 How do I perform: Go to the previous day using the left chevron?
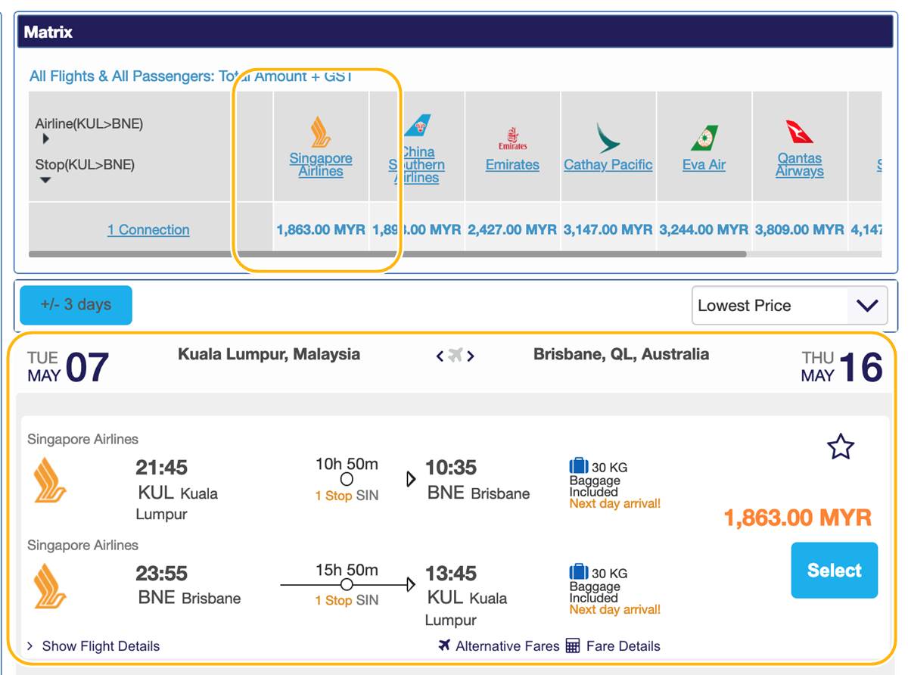[440, 356]
